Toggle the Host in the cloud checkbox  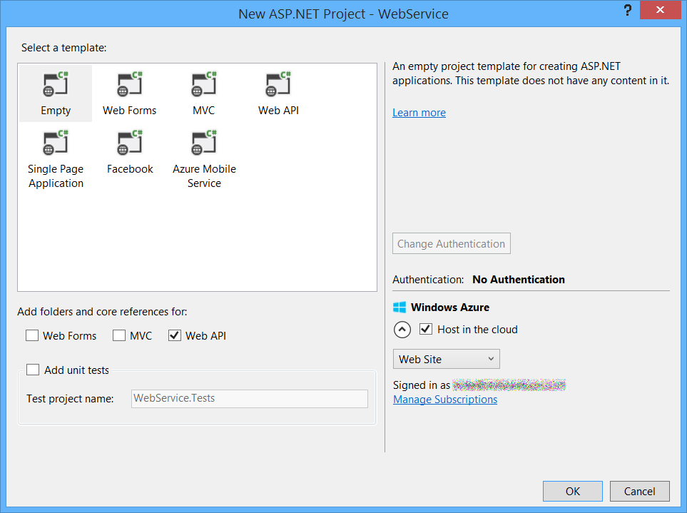tap(426, 329)
